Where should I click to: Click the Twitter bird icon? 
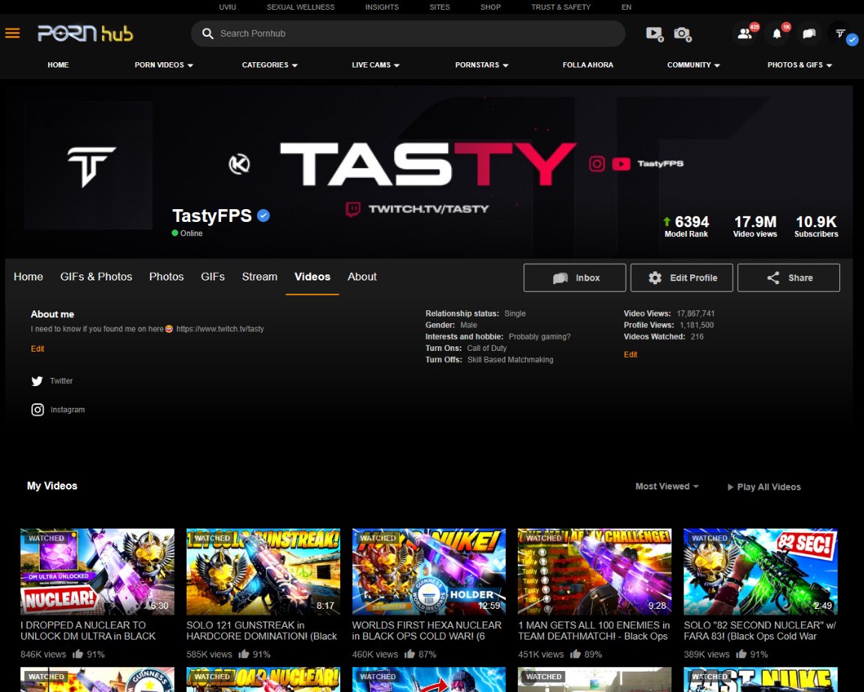(37, 381)
